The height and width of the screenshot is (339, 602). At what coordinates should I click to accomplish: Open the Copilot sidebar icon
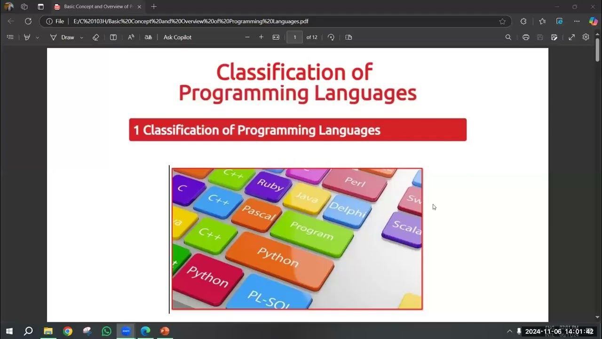pos(593,21)
